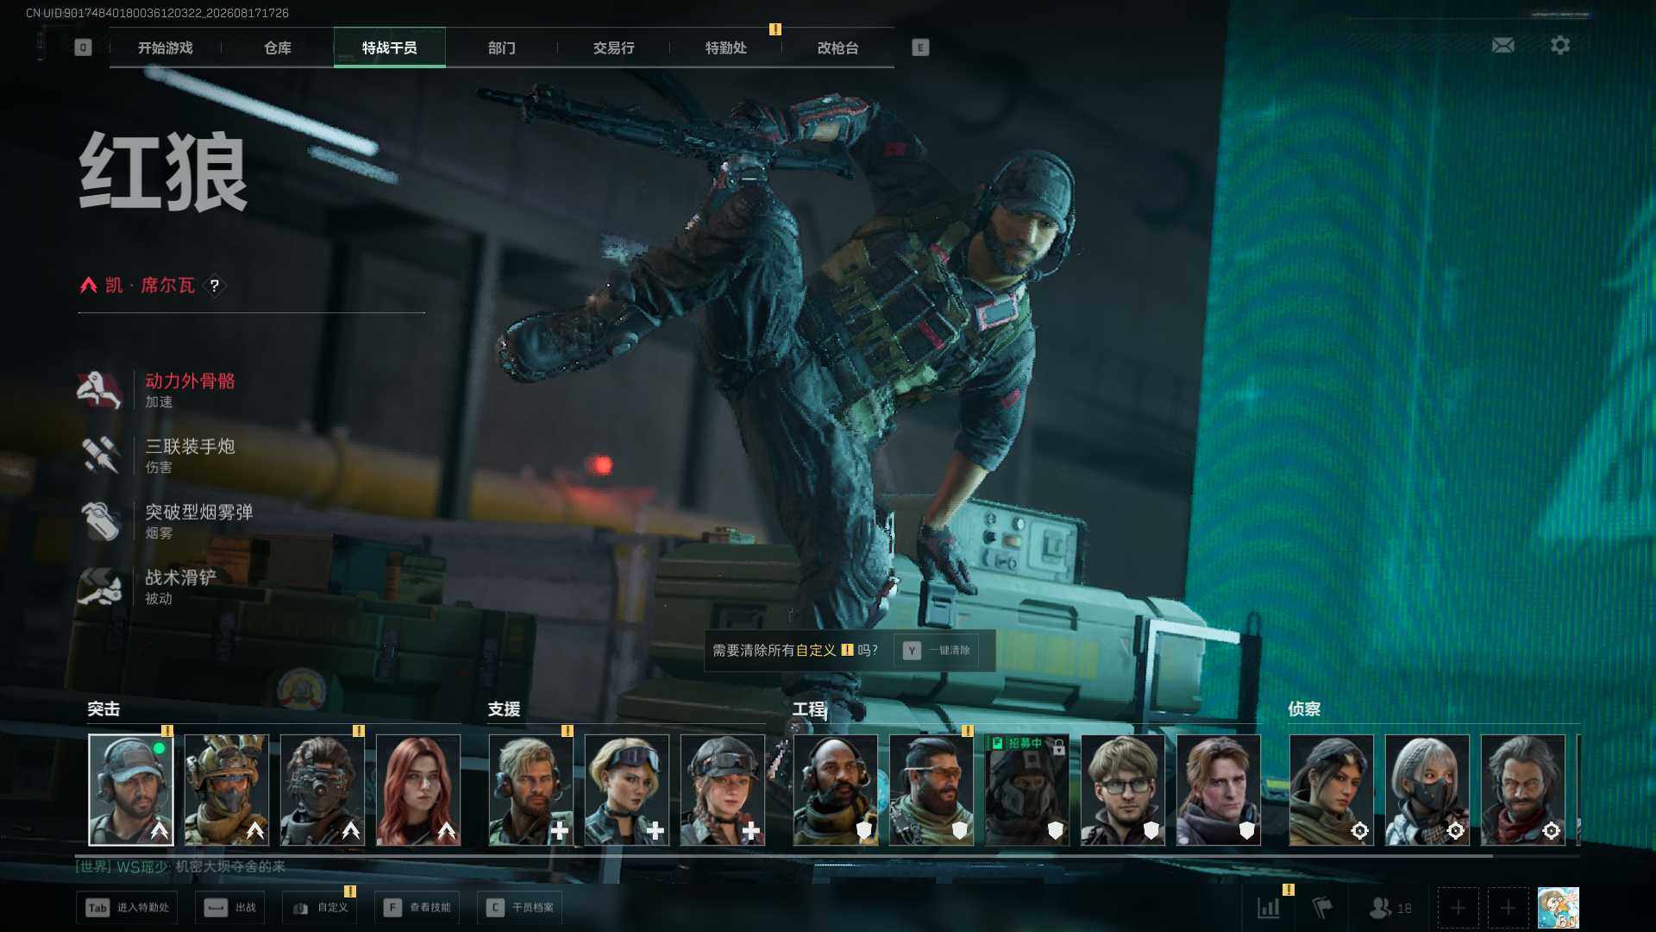Select the bald bearded engineer with headset
The image size is (1656, 932).
pos(836,790)
